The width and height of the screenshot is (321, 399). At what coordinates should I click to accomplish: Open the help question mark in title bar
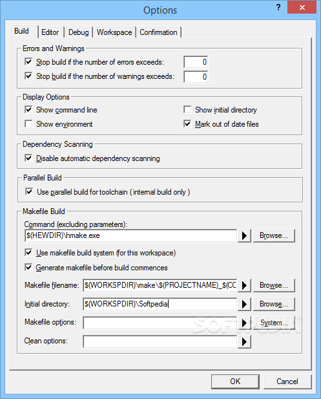(x=278, y=7)
